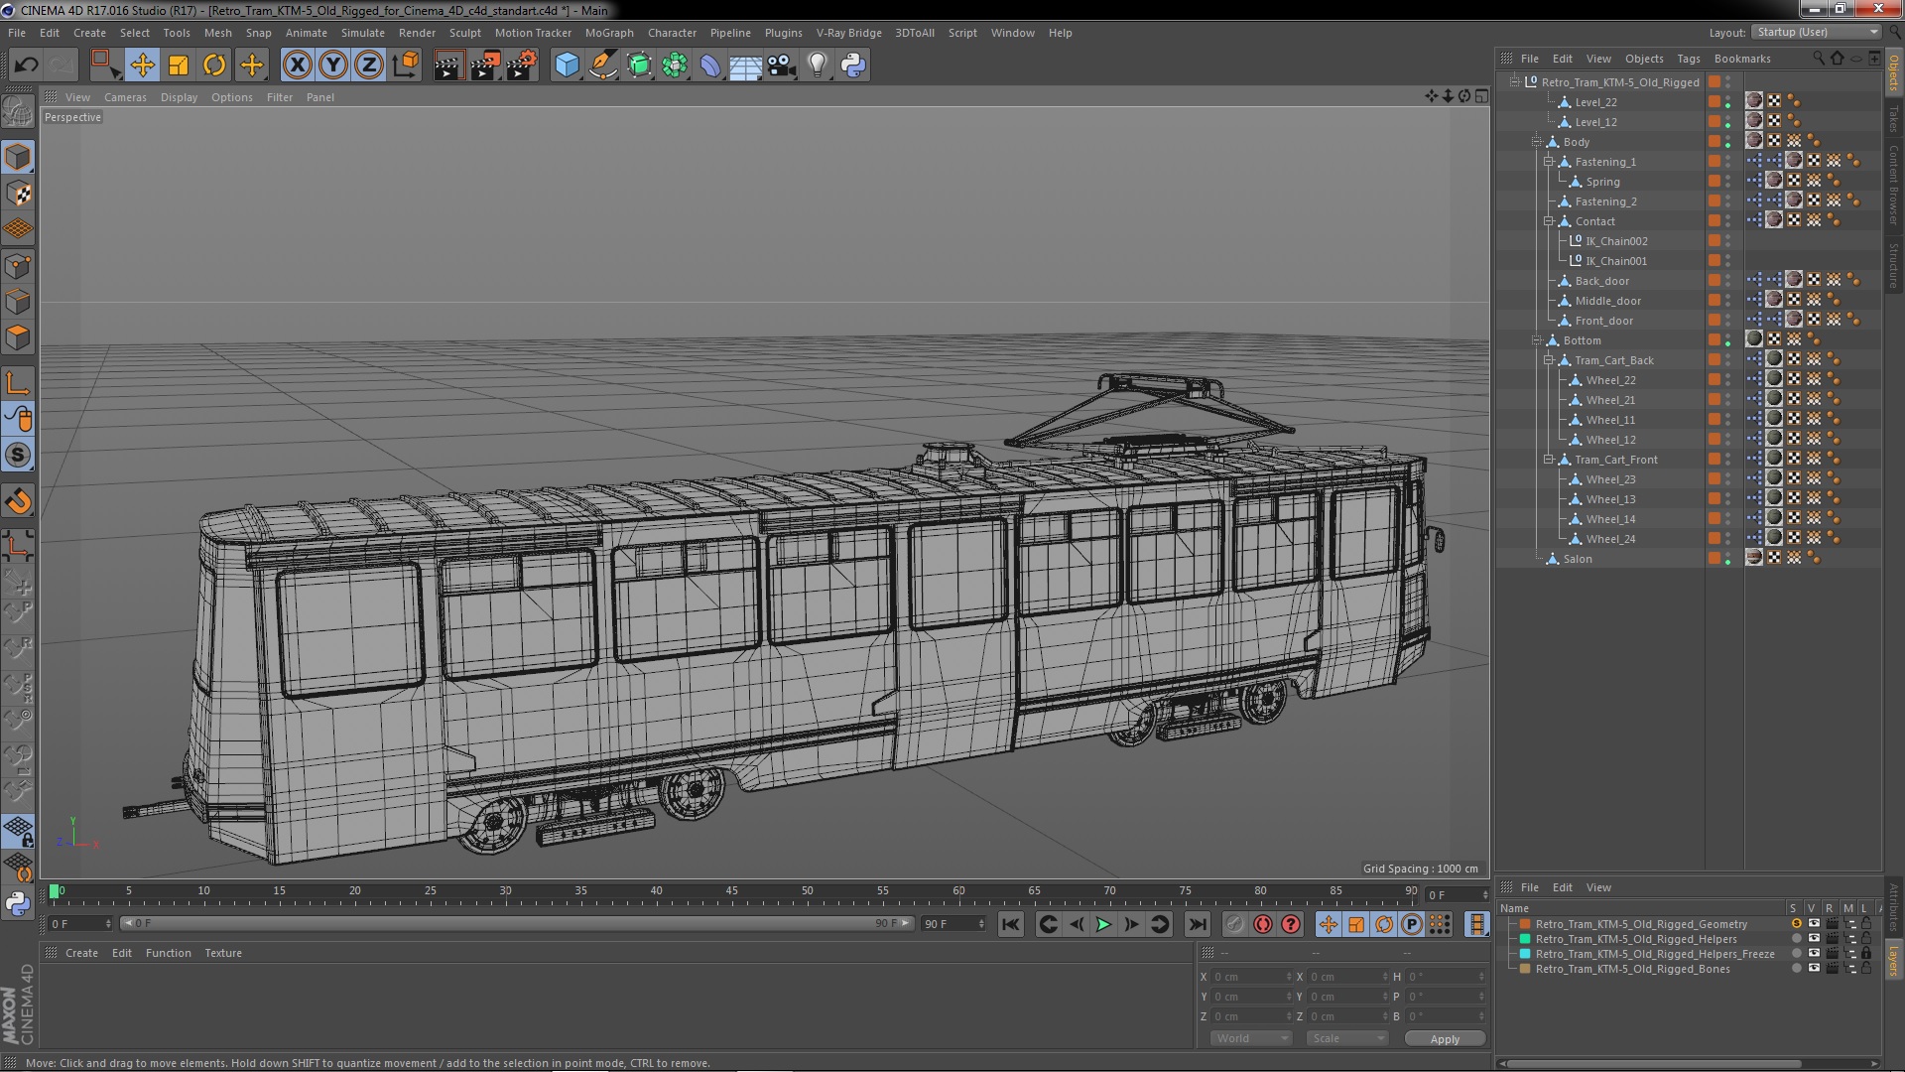Image resolution: width=1905 pixels, height=1072 pixels.
Task: Toggle solo for Geometry layer
Action: 1796,924
